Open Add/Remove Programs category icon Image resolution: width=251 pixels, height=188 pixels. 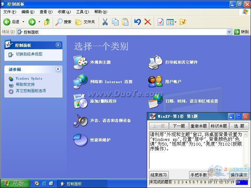(81, 101)
